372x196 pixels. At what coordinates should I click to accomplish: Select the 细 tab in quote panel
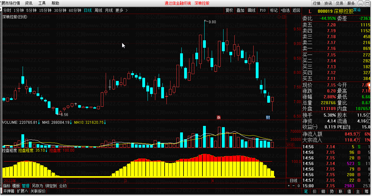click(x=324, y=191)
